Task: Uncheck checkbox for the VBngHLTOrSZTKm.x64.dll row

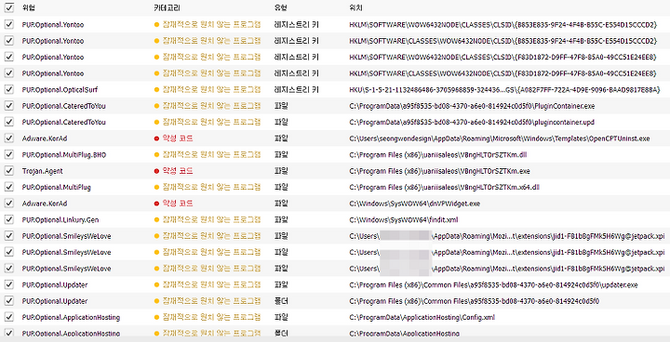Action: 9,187
